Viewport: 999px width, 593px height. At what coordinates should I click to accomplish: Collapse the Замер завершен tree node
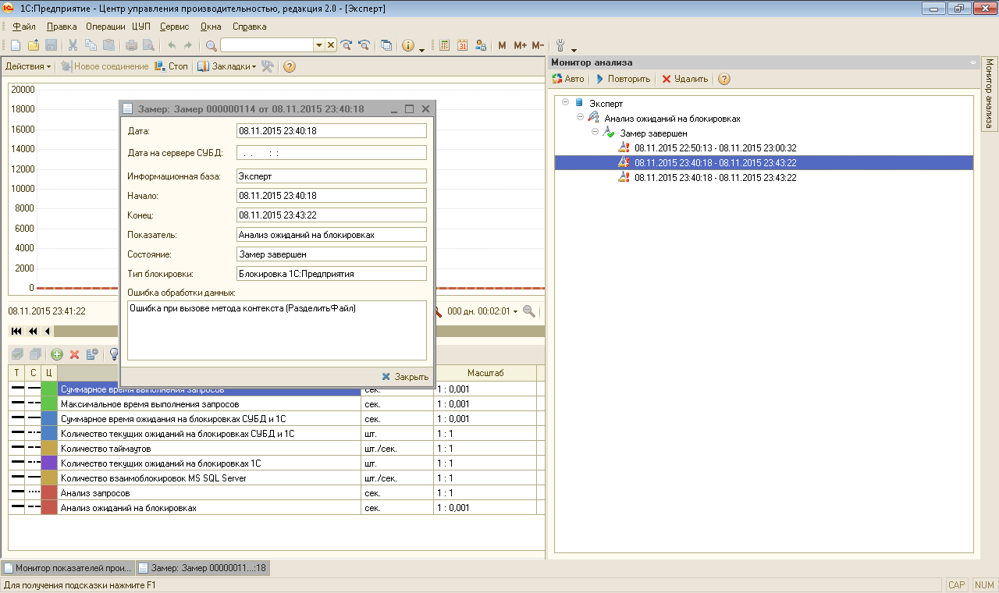(x=595, y=132)
